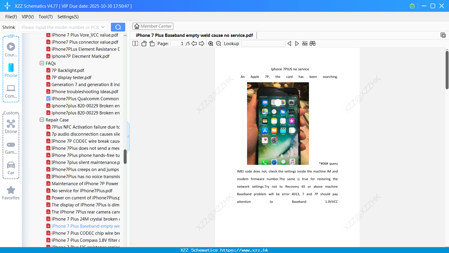This screenshot has height=253, width=449.
Task: Open iPhone 7 Plus Vore_VCC value.pdf
Action: click(82, 35)
